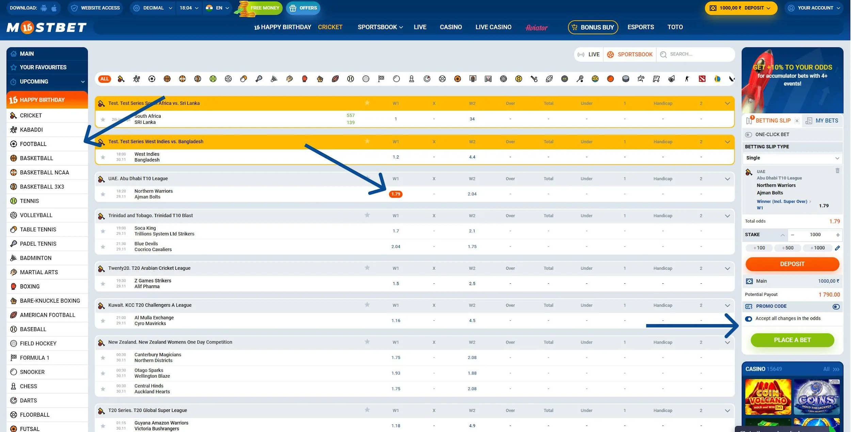Collapse the Stake chevron arrow
851x432 pixels.
(782, 235)
